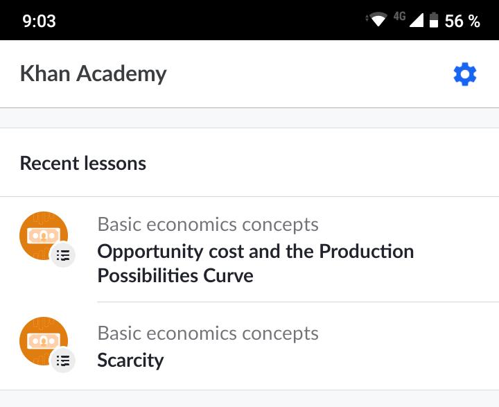Tap the battery icon in the status bar
Image resolution: width=499 pixels, height=407 pixels.
(x=434, y=21)
